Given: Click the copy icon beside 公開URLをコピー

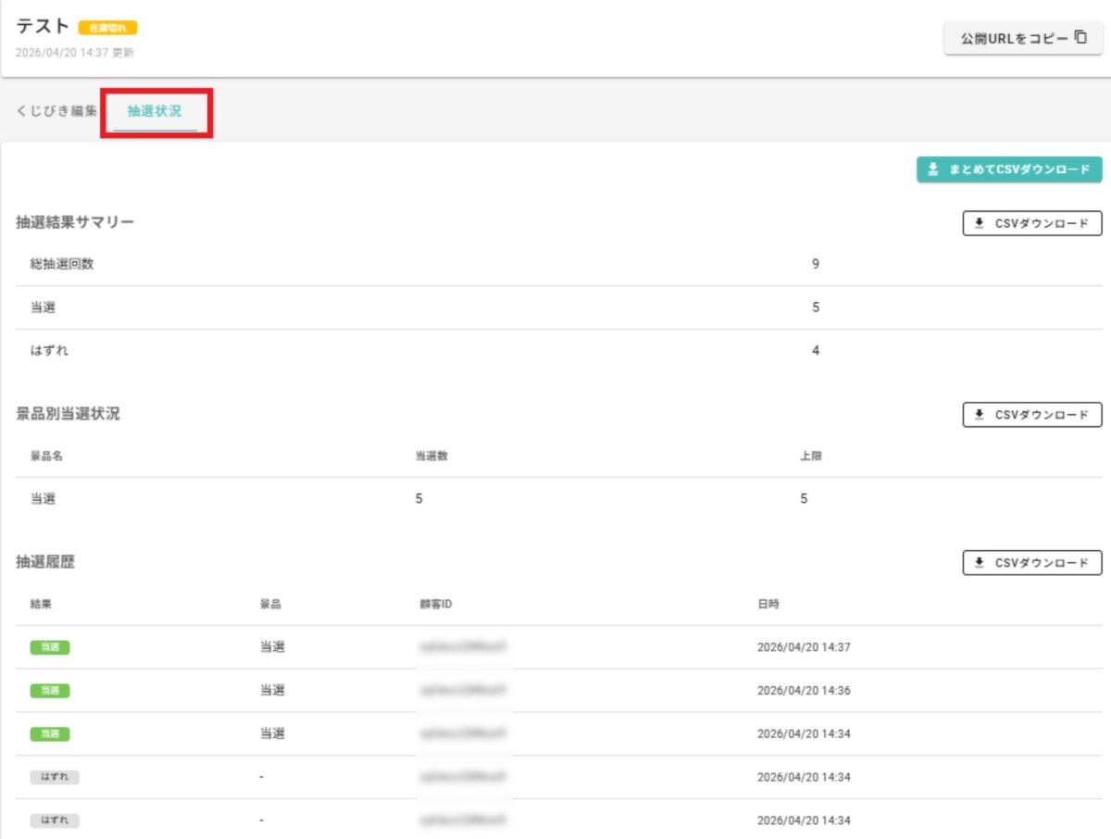Looking at the screenshot, I should point(1080,39).
